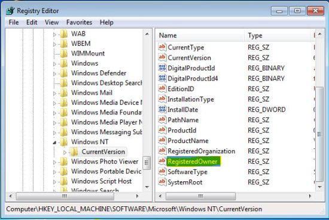Screen dimensions: 329x220
Task: Click the RegisteredOrganization string value icon
Action: click(162, 151)
